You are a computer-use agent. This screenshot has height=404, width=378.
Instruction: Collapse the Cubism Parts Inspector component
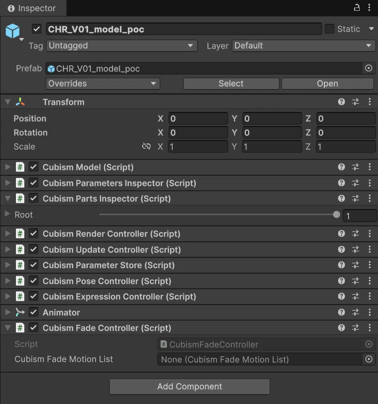click(x=7, y=198)
